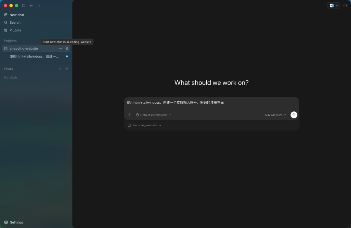
Task: Toggle the left sidebar panel icon
Action: pyautogui.click(x=23, y=6)
